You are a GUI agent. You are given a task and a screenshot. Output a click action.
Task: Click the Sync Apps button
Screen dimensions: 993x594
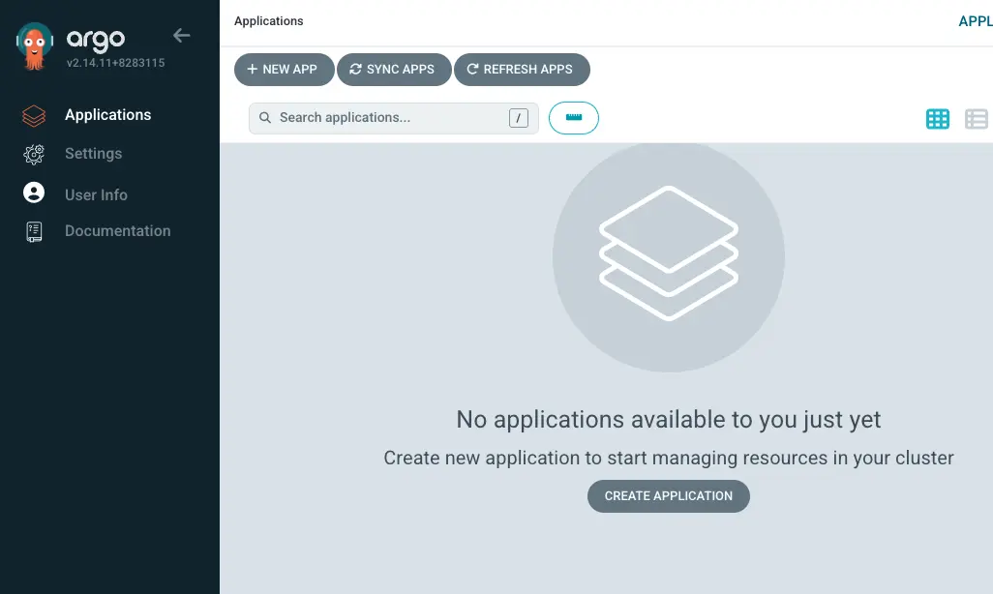coord(393,69)
